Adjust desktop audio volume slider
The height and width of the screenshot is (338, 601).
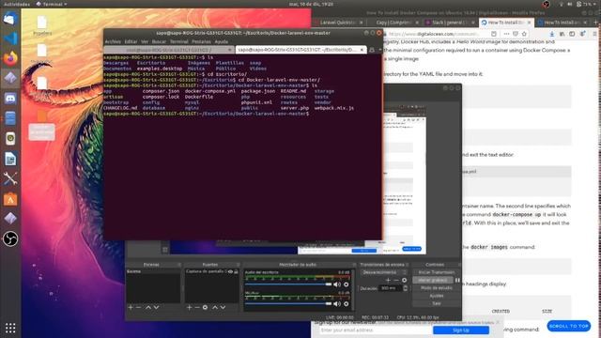[288, 284]
